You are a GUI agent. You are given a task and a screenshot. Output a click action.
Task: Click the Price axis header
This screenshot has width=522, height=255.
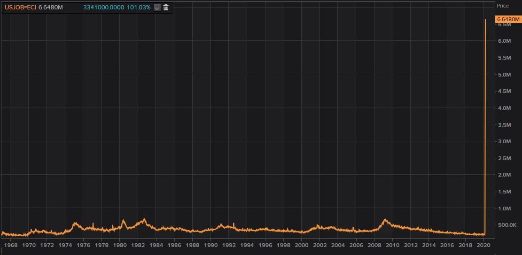click(x=503, y=6)
